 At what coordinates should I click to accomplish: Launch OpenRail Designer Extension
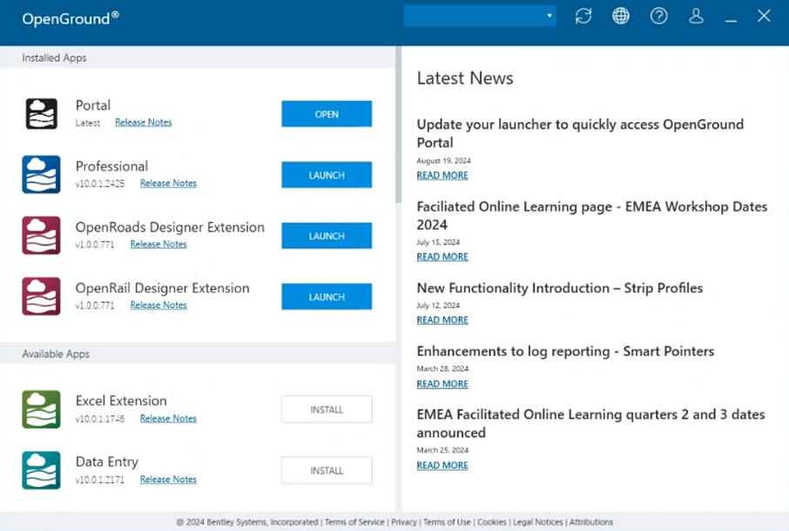pos(327,297)
